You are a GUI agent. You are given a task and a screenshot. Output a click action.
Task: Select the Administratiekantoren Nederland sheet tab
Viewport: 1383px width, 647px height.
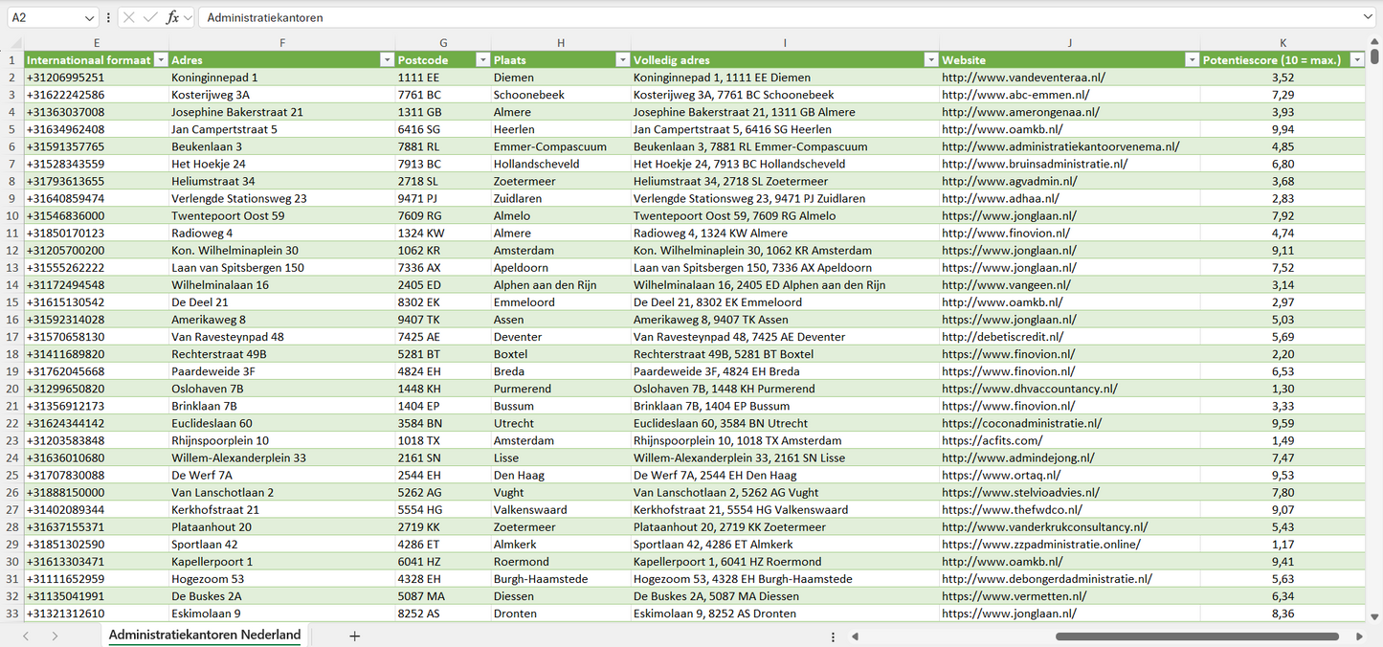205,636
